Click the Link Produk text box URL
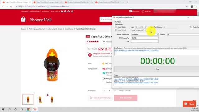 (x=136, y=50)
